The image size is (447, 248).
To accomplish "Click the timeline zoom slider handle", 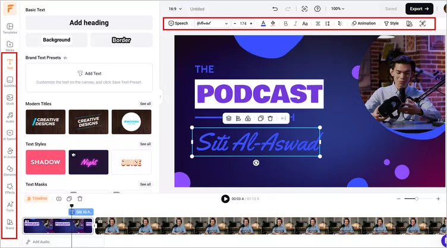I will [x=417, y=199].
